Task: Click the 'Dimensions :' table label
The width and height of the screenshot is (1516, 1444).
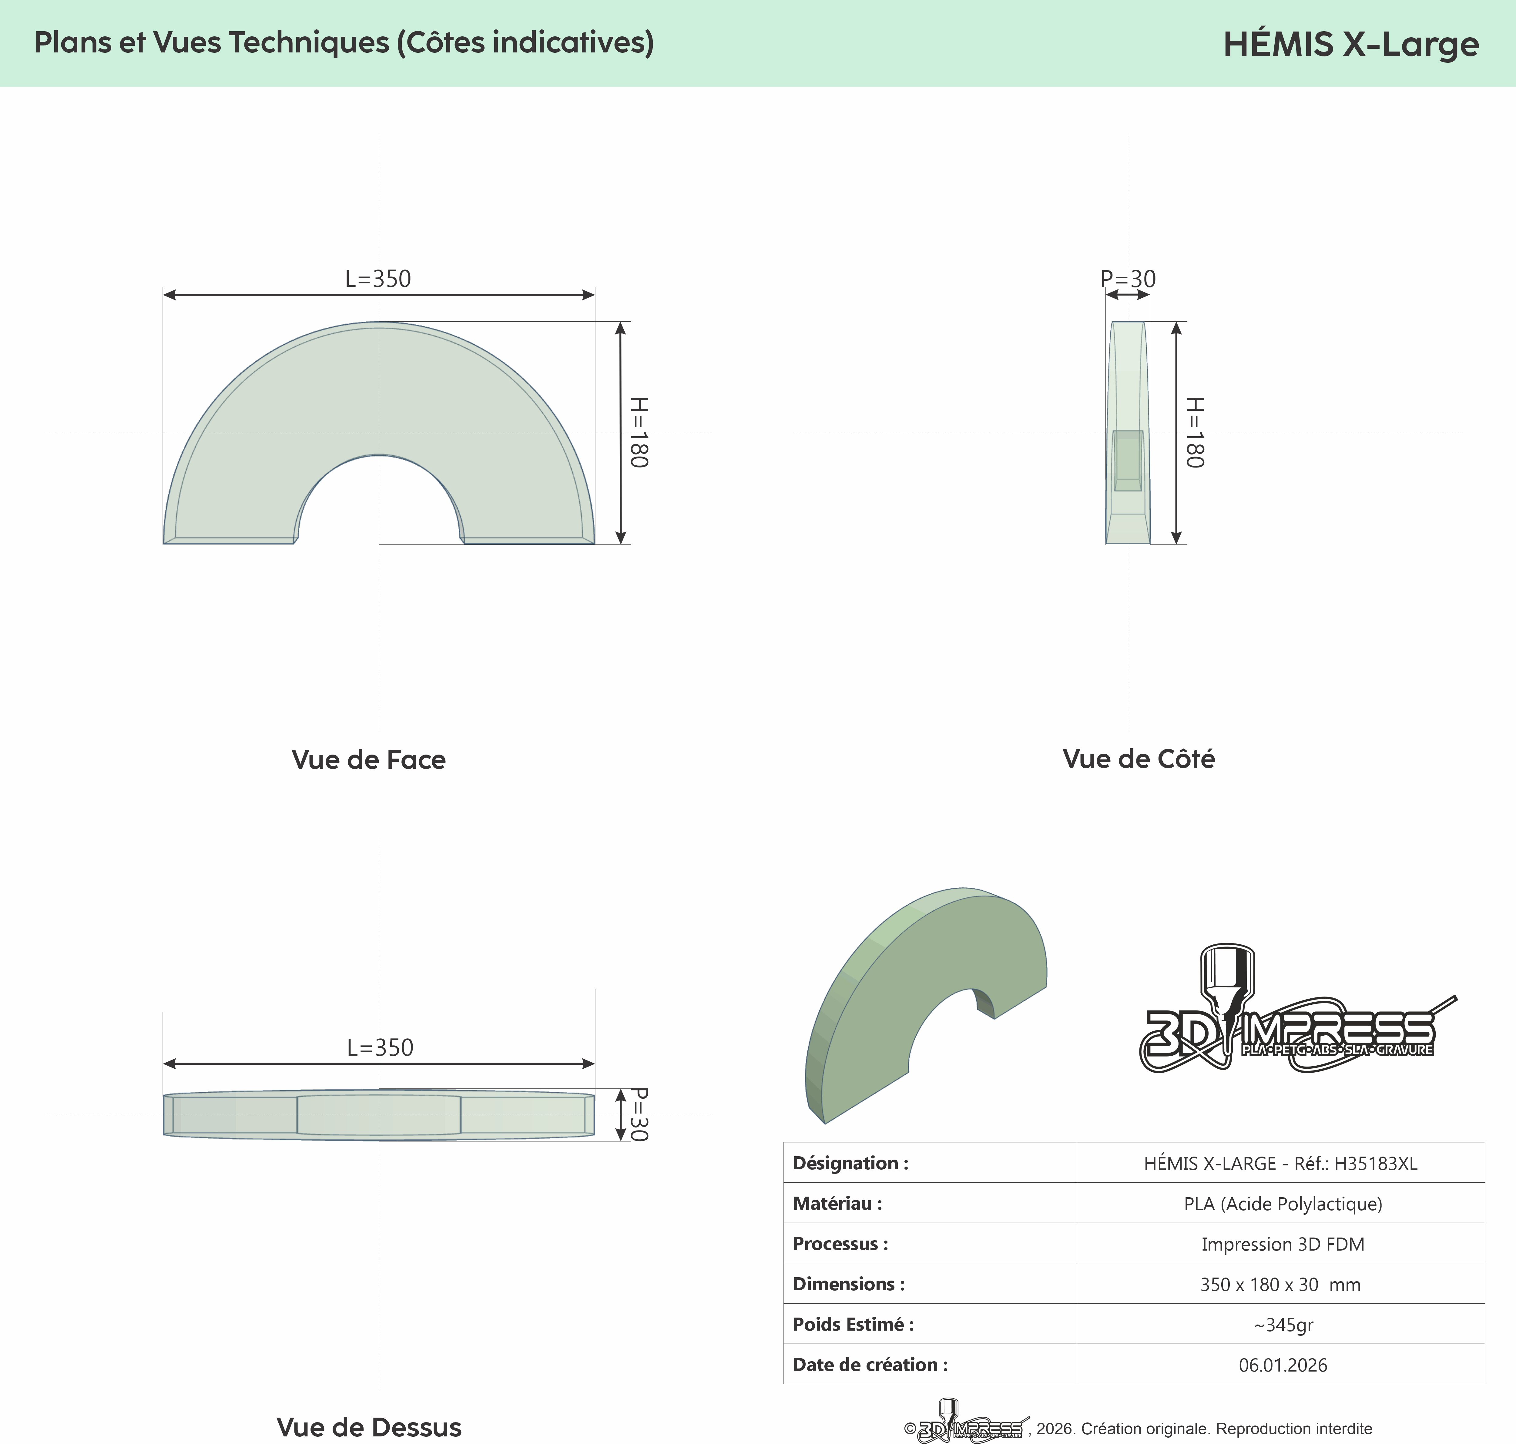Action: click(849, 1284)
